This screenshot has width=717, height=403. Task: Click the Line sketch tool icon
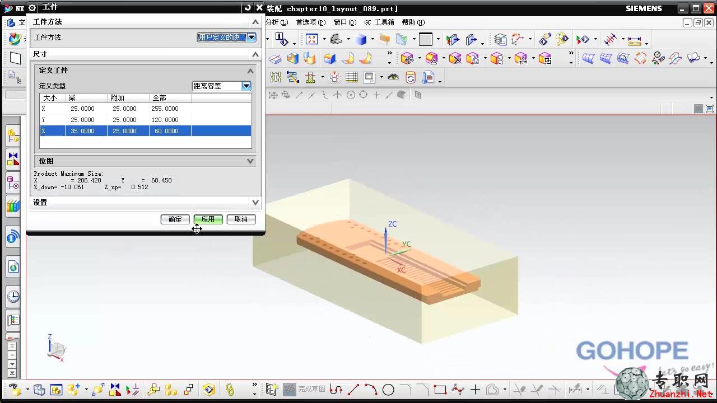click(x=353, y=390)
